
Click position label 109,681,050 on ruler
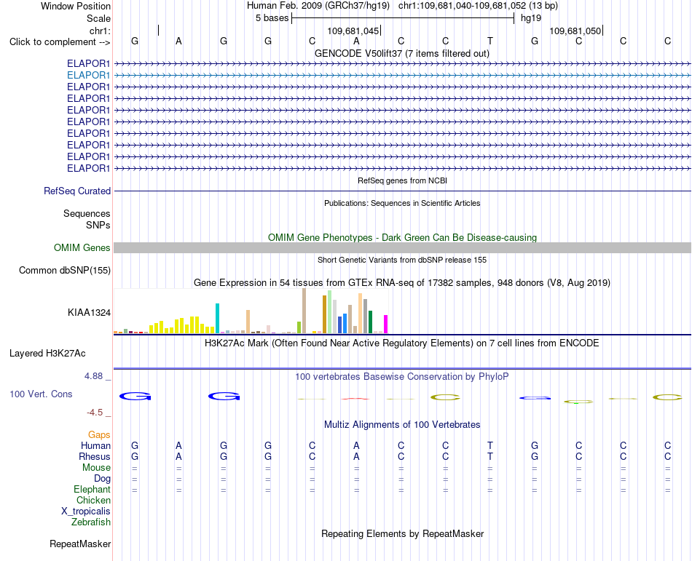tap(575, 31)
